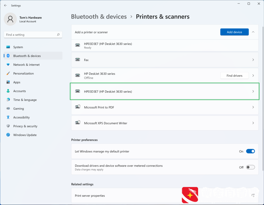Collapse the Add a printer or scanner section
Screen dimensions: 264x205
click(253, 32)
